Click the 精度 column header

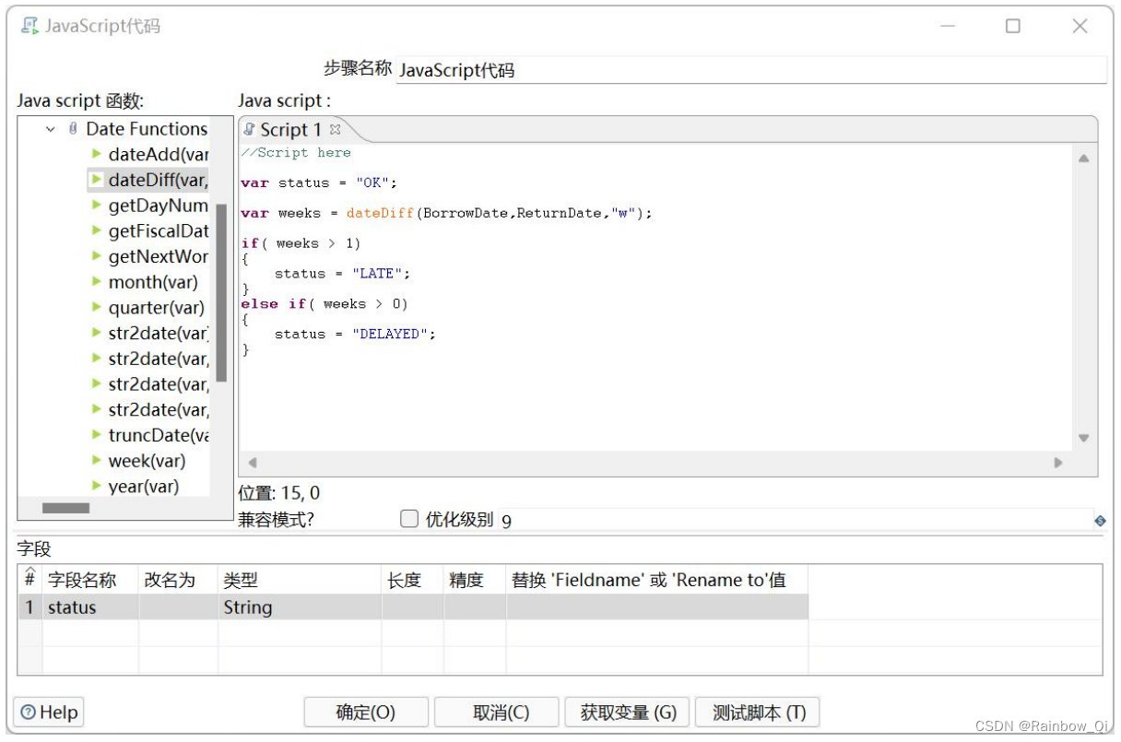pyautogui.click(x=474, y=580)
